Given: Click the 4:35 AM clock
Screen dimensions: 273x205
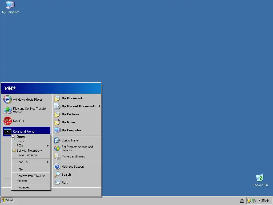Looking at the screenshot, I should point(264,201).
